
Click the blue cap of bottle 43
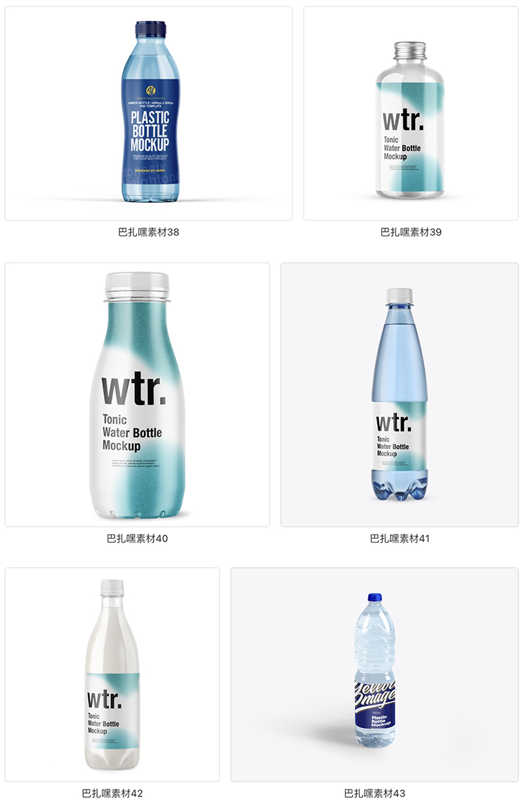pos(375,597)
